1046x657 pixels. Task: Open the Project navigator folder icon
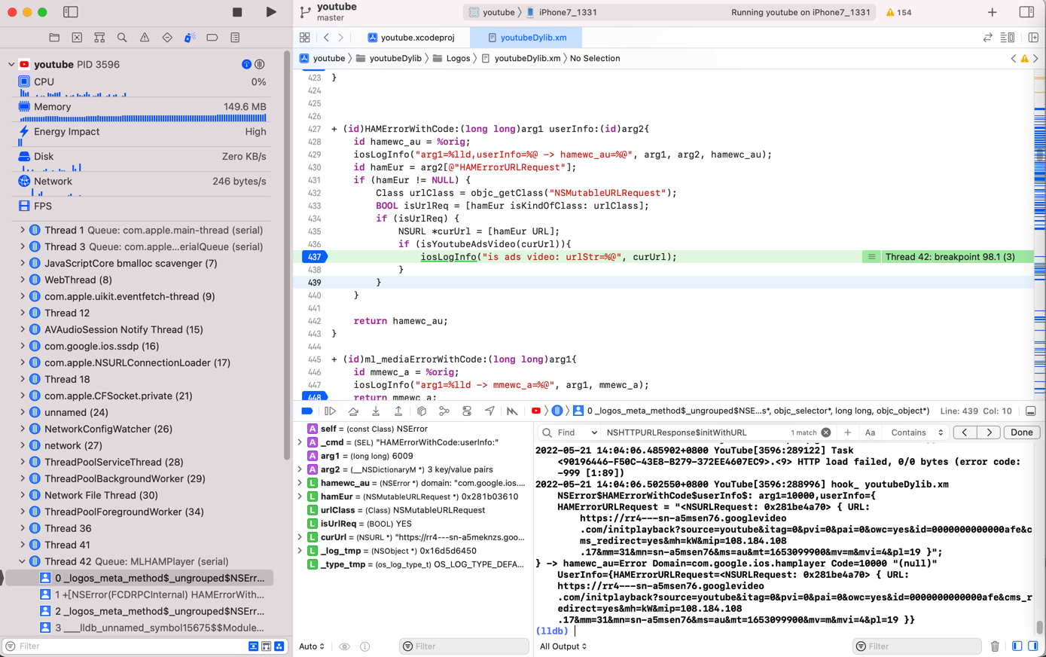click(x=54, y=38)
